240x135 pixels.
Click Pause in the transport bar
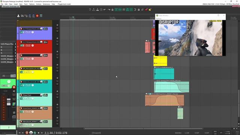[42, 133]
